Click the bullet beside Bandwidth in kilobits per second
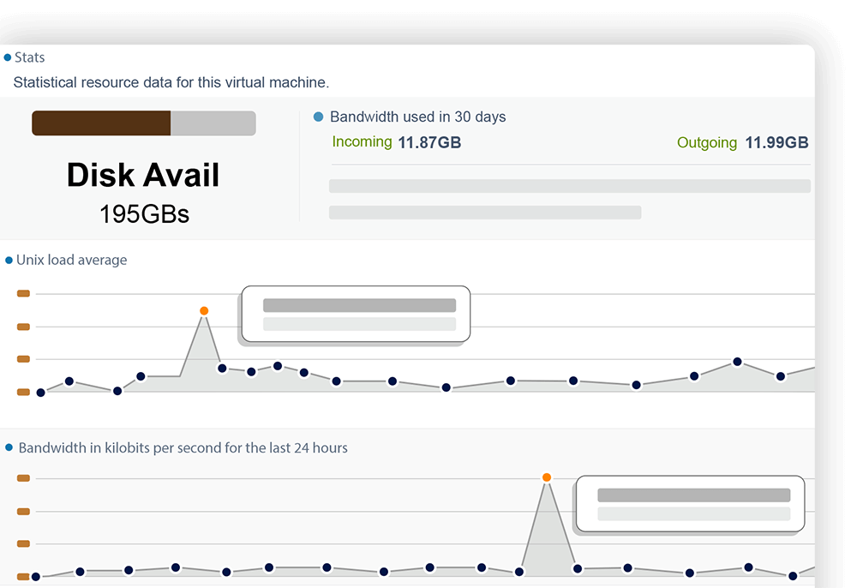This screenshot has height=588, width=857. (9, 447)
